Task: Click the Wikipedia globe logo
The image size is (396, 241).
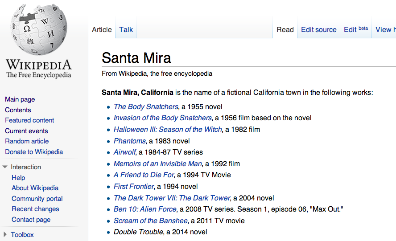Action: coord(38,30)
